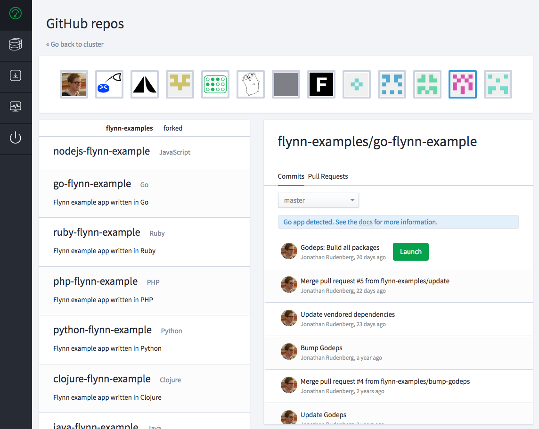Screen dimensions: 539x429
Task: Switch to the forked repos tab
Action: [x=173, y=128]
